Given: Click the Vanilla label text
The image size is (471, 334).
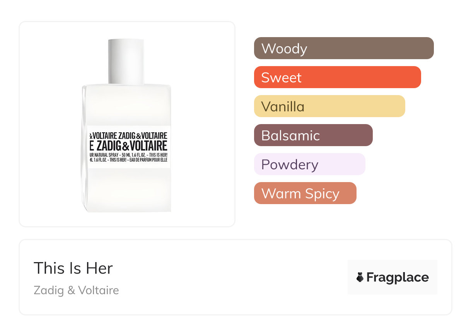Looking at the screenshot, I should 283,107.
